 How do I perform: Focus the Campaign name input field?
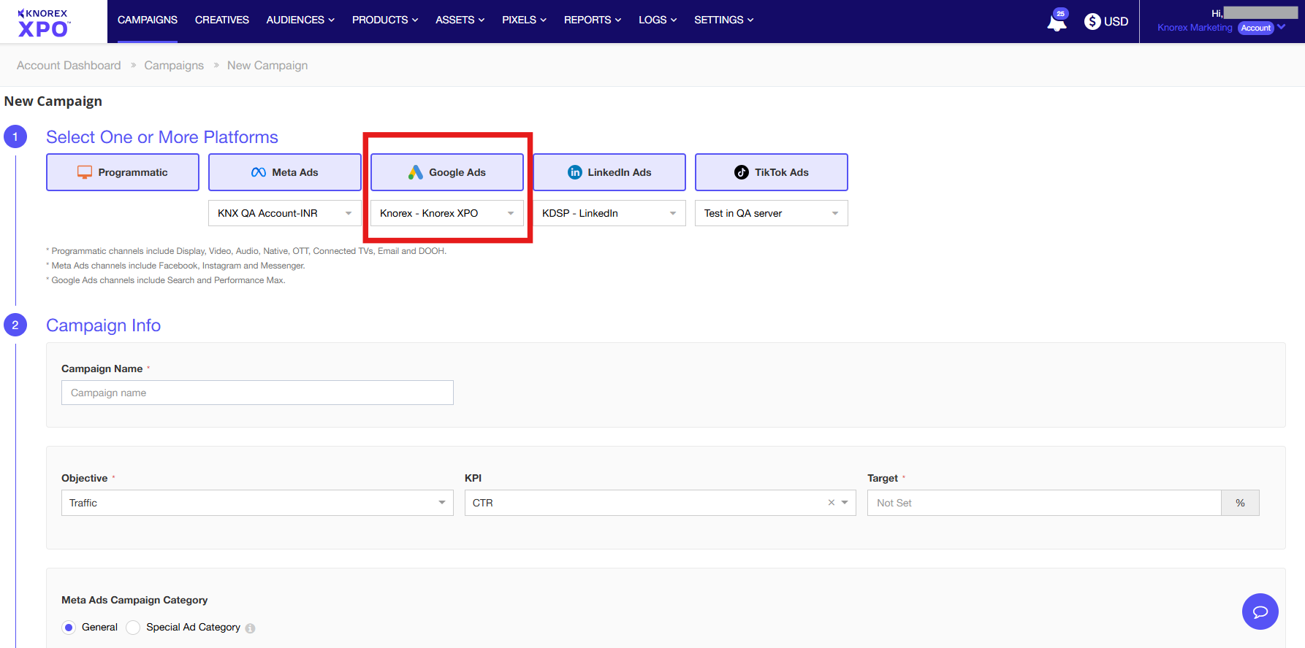coord(257,393)
